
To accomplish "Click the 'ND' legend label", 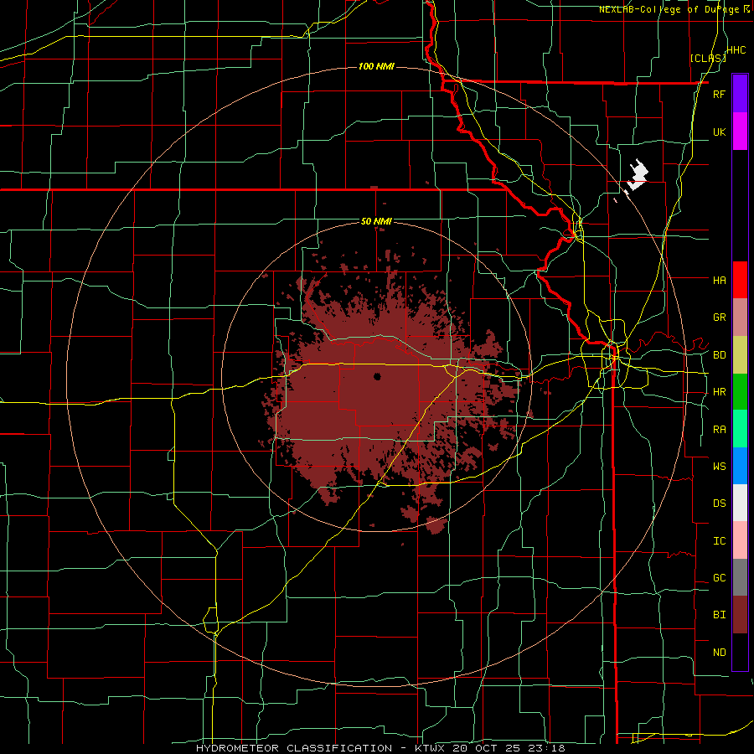I will tap(719, 653).
